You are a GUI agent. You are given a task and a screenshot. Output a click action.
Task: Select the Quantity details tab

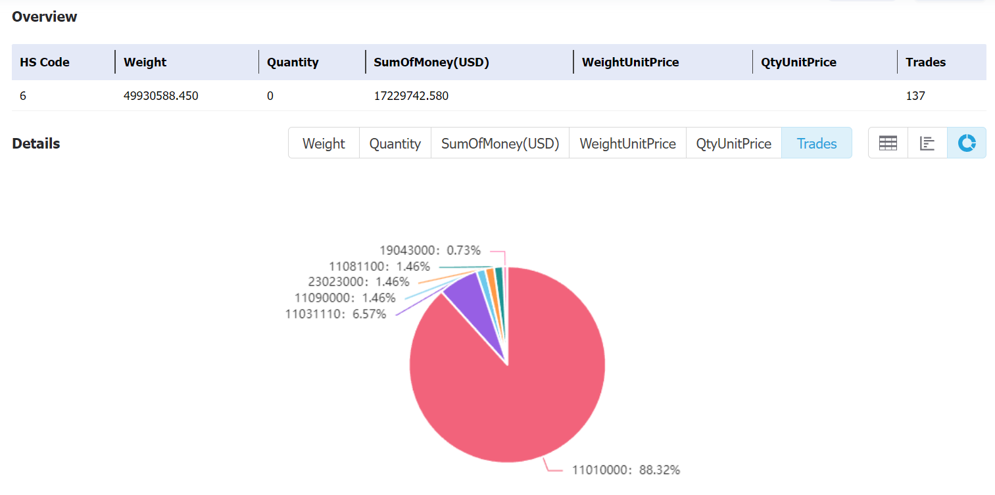tap(395, 143)
